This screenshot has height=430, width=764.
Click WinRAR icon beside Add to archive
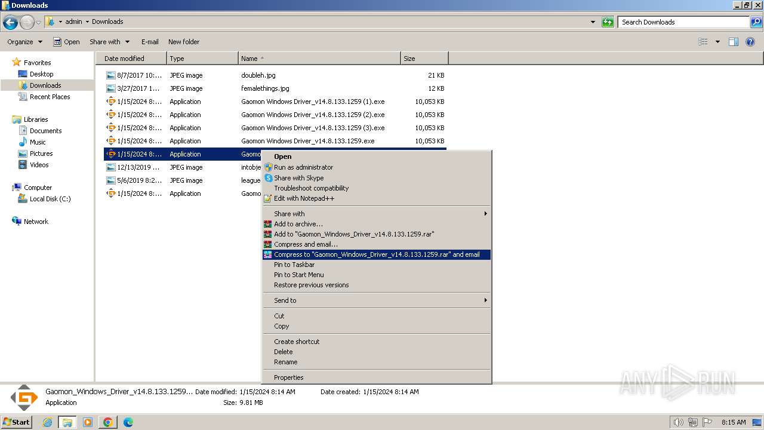point(268,224)
